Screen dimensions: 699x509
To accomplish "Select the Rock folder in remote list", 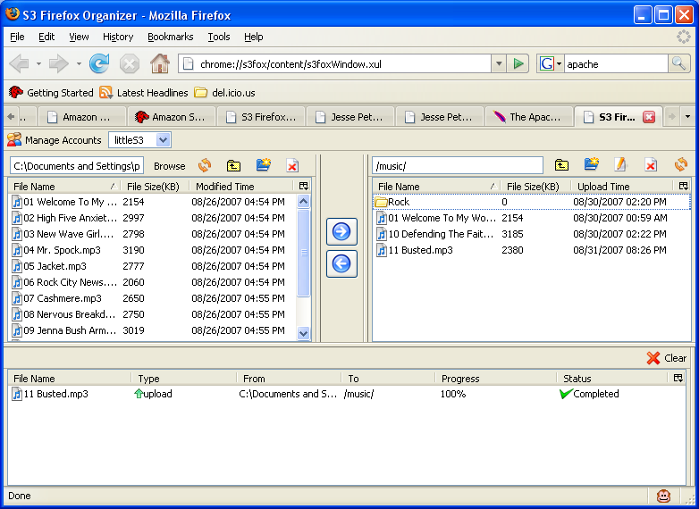I will pyautogui.click(x=531, y=202).
